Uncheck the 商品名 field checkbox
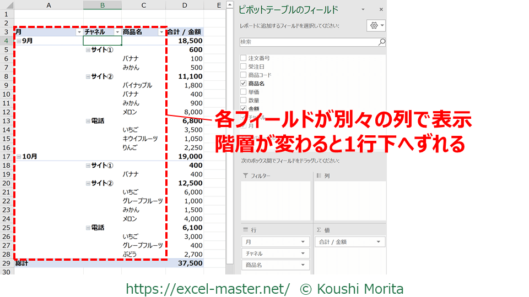The image size is (529, 297). click(243, 84)
